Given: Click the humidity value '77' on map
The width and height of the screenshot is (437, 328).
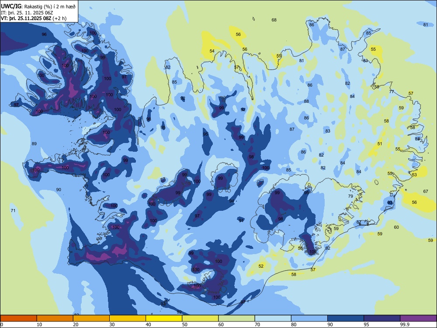Looking at the screenshot, I should (x=392, y=91).
